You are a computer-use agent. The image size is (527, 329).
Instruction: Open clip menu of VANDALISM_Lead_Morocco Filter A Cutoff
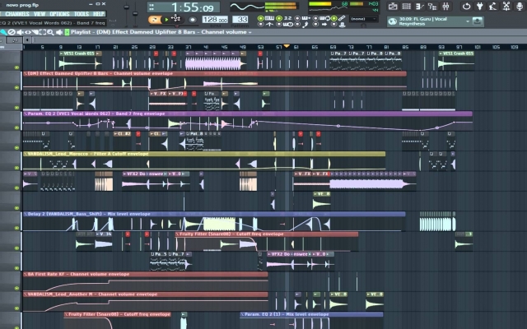pos(26,154)
